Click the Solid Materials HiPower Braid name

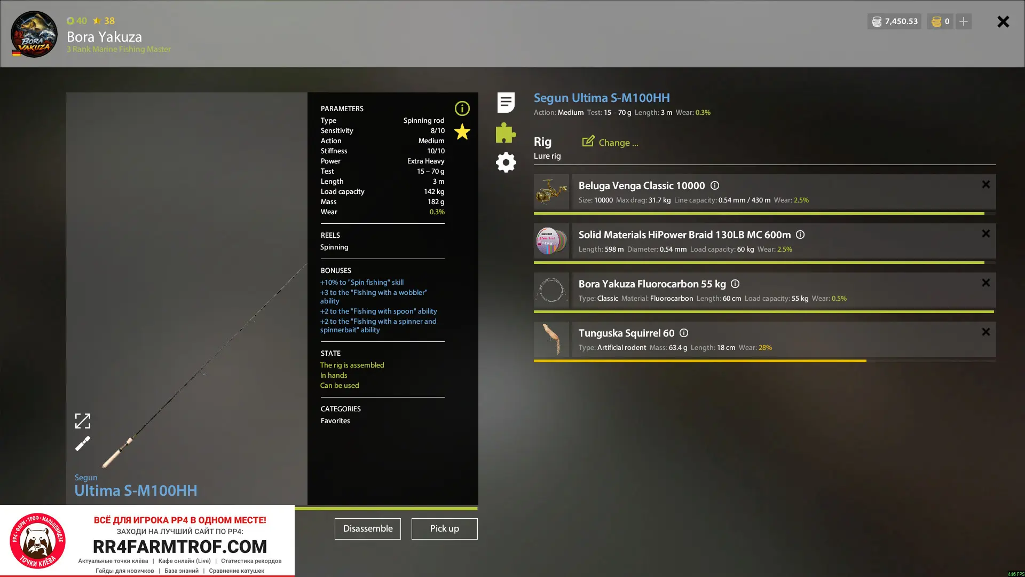pyautogui.click(x=685, y=235)
